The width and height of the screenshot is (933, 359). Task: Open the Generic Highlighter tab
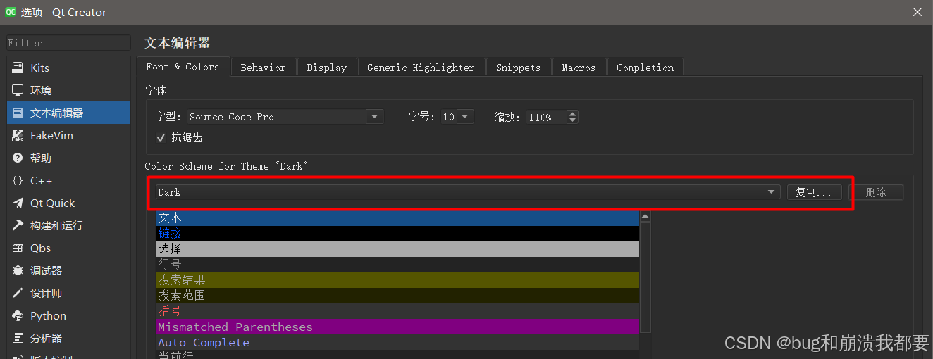pos(421,68)
